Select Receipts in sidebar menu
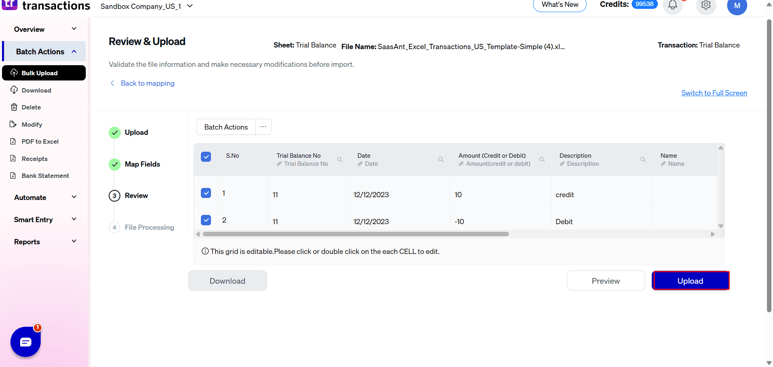This screenshot has height=367, width=773. coord(35,159)
